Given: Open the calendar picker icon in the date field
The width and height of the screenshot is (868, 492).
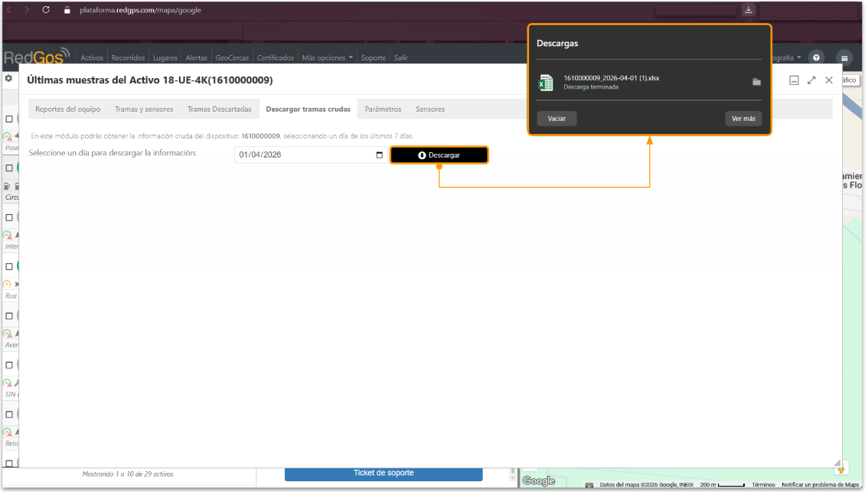Looking at the screenshot, I should coord(379,155).
